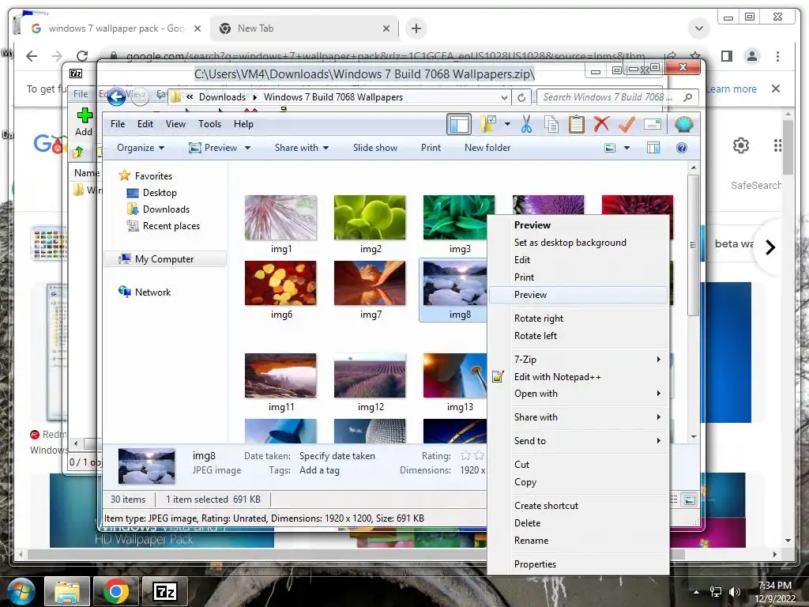Open Chrome's side panel icon

pyautogui.click(x=727, y=56)
